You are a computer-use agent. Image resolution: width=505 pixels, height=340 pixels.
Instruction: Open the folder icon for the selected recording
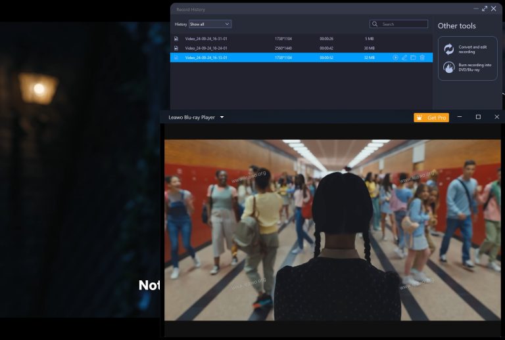pyautogui.click(x=413, y=58)
